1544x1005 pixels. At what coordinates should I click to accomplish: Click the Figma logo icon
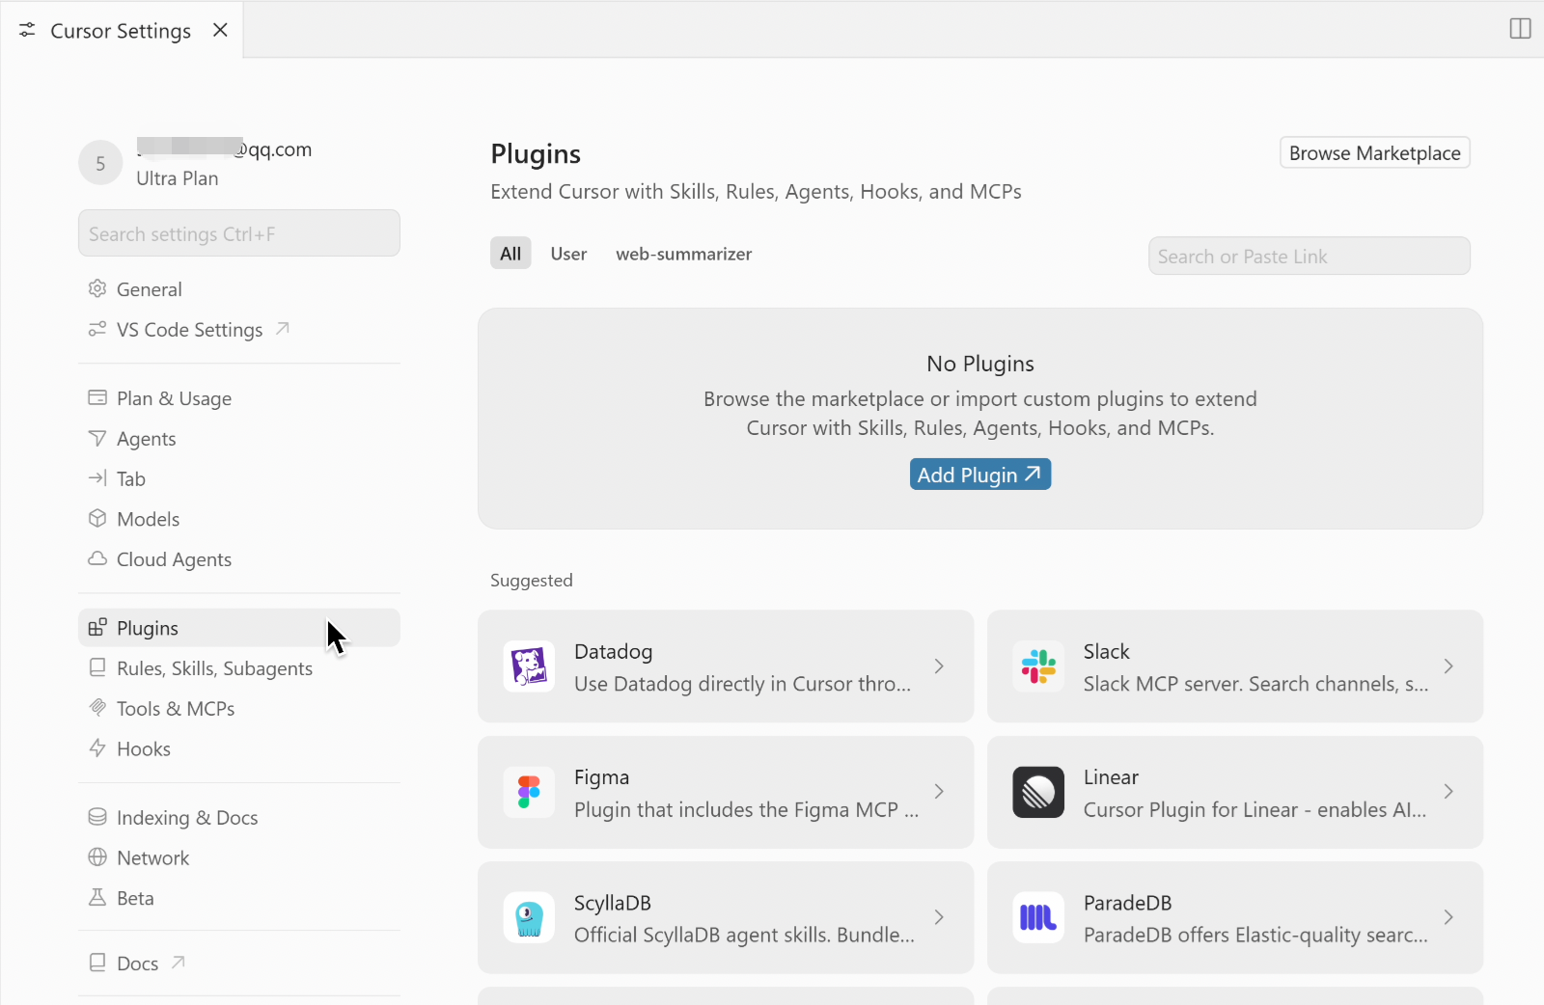coord(529,792)
